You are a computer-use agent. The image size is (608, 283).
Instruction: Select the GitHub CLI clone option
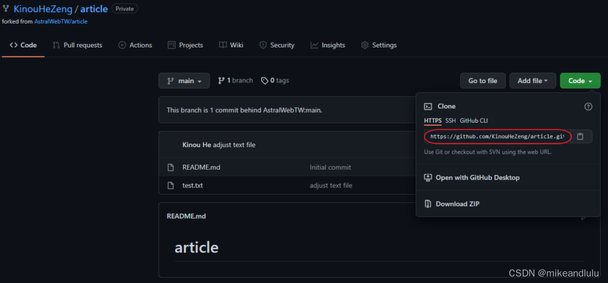(x=474, y=121)
